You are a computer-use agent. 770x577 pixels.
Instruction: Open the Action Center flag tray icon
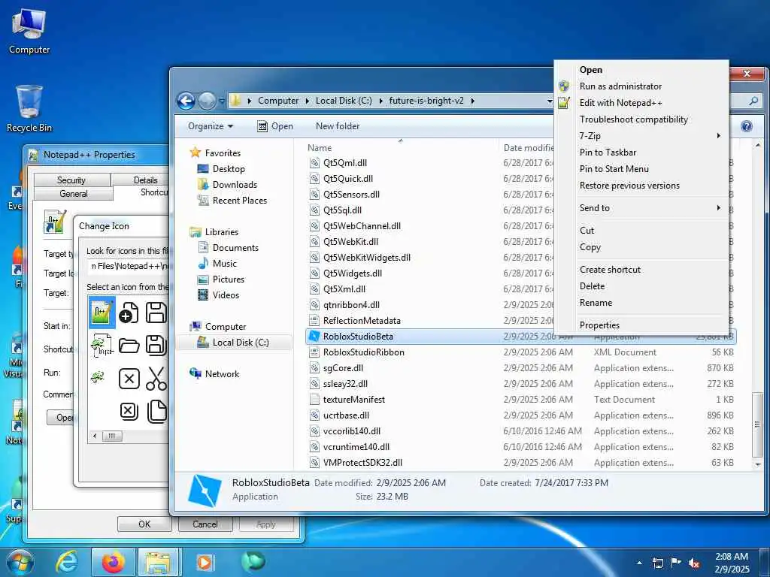click(x=676, y=562)
